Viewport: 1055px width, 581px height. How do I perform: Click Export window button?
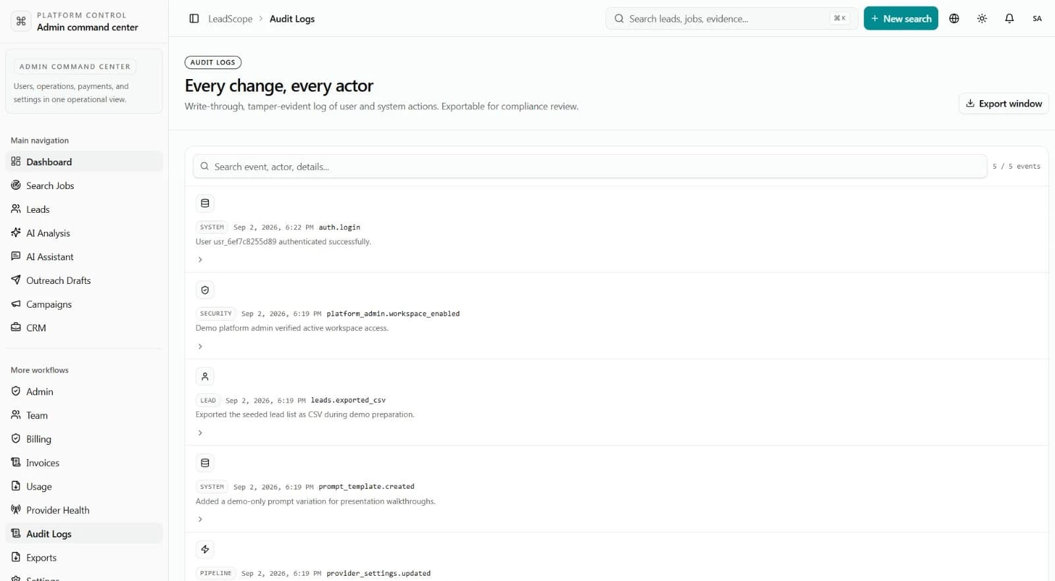(1004, 103)
